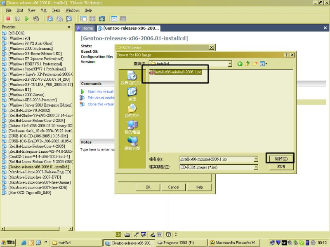
Task: Click the Edit virtual machine settings link
Action: pyautogui.click(x=101, y=98)
